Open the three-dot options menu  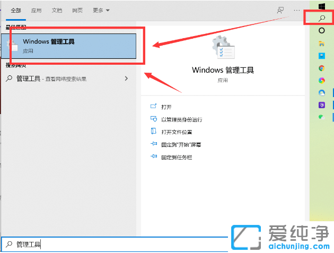coord(296,10)
